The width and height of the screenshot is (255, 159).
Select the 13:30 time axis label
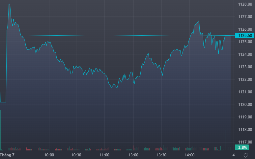click(161, 155)
